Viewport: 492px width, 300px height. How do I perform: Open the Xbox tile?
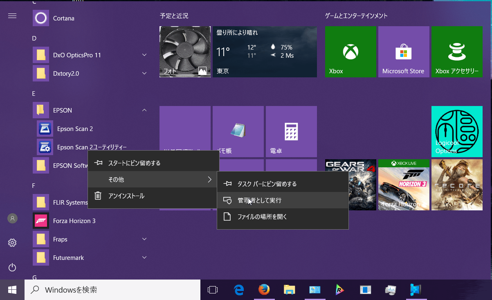(x=350, y=52)
